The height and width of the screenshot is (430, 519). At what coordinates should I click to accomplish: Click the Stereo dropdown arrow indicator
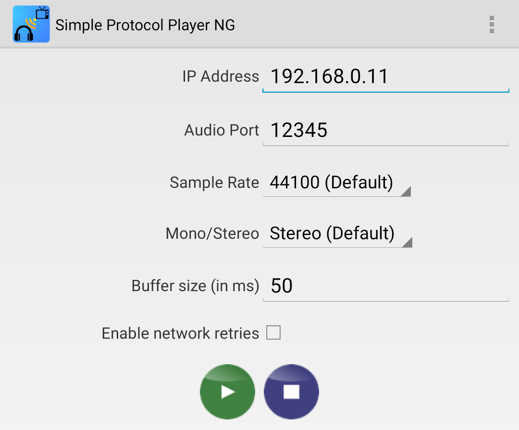pyautogui.click(x=407, y=242)
